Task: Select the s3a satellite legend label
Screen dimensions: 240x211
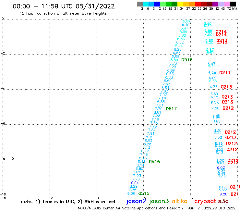Action: (223, 201)
